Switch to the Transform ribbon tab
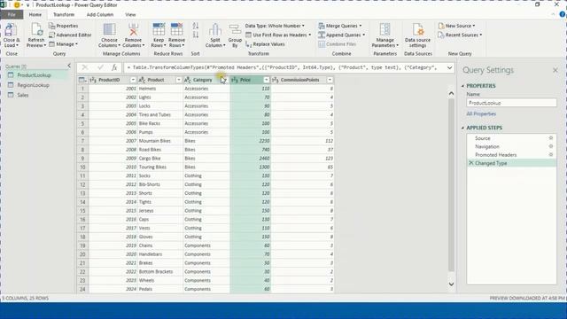Image resolution: width=567 pixels, height=319 pixels. 64,14
